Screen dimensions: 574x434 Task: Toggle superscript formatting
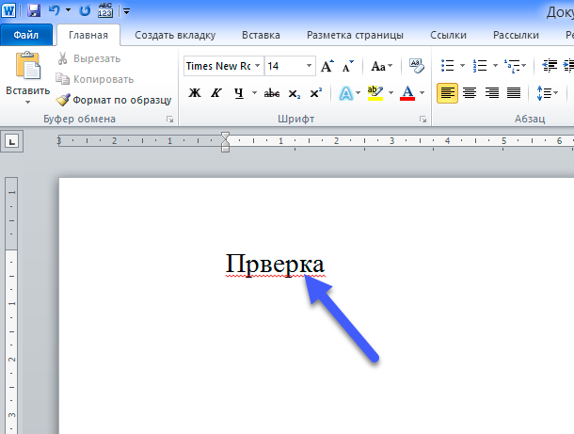tap(316, 93)
